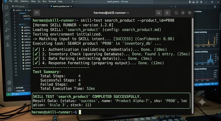Click the VS Code title search box

[116, 2]
